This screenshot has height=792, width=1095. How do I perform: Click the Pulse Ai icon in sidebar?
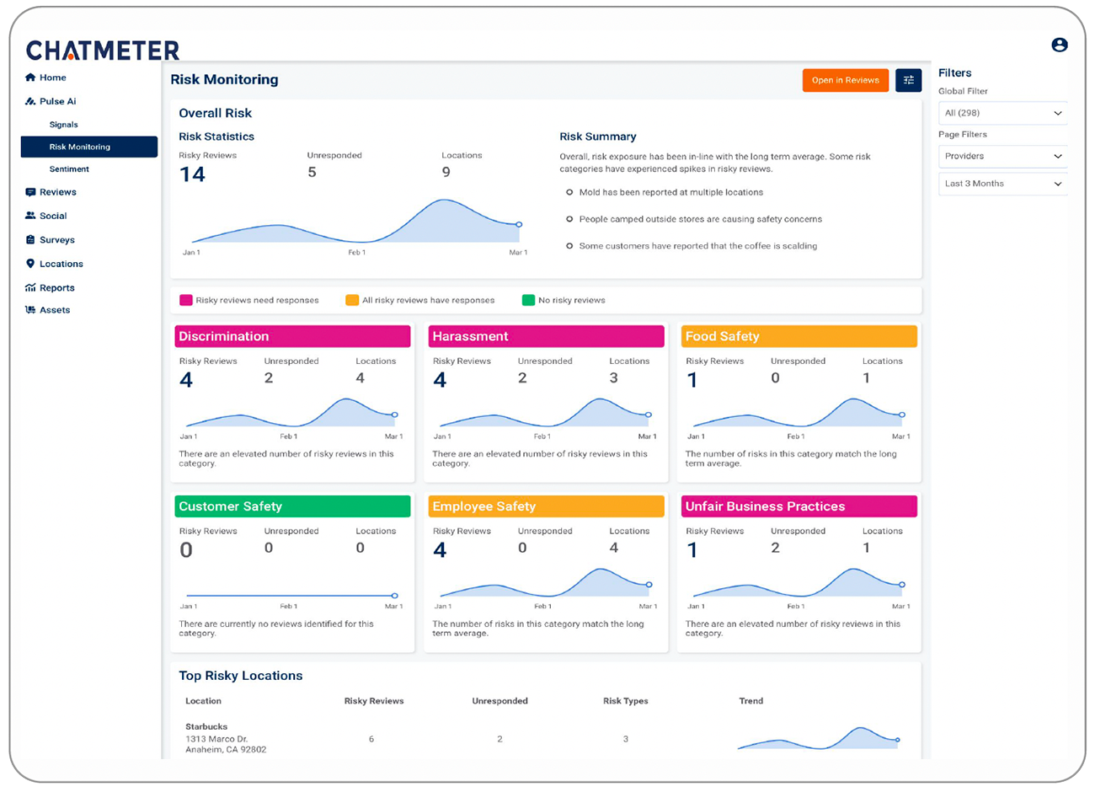point(30,101)
